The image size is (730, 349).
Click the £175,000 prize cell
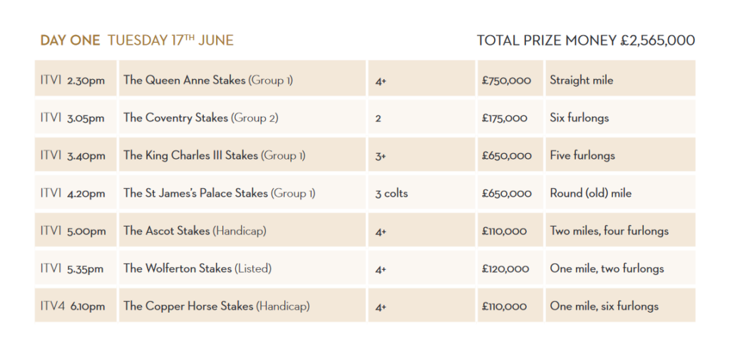point(510,116)
